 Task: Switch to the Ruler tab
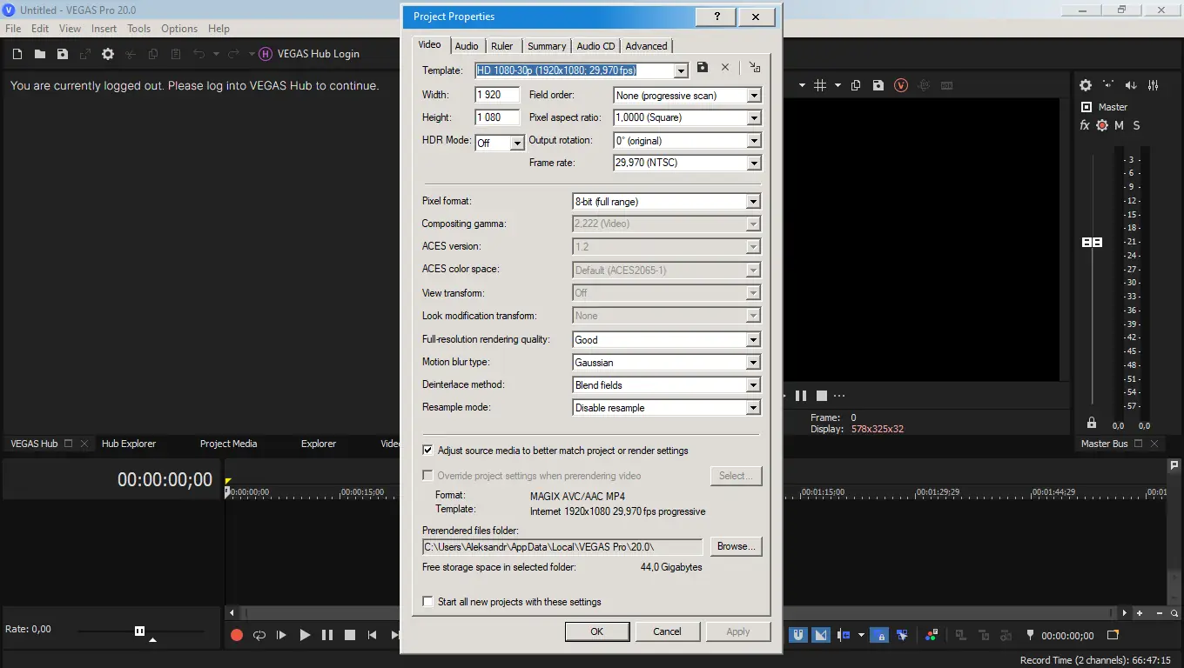tap(502, 46)
